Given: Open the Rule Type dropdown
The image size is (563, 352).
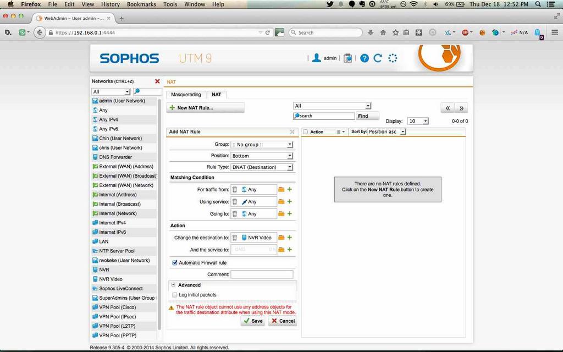Looking at the screenshot, I should 262,167.
